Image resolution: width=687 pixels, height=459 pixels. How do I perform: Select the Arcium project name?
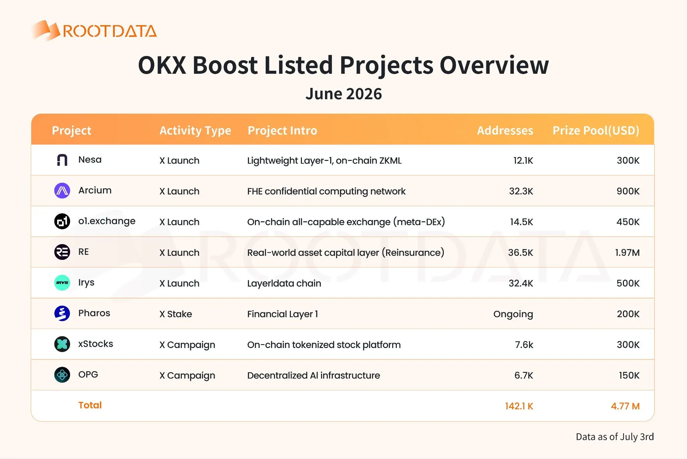[x=95, y=190]
